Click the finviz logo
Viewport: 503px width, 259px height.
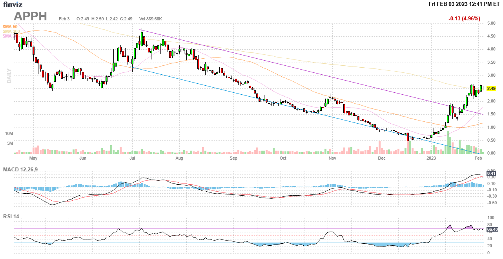point(13,4)
